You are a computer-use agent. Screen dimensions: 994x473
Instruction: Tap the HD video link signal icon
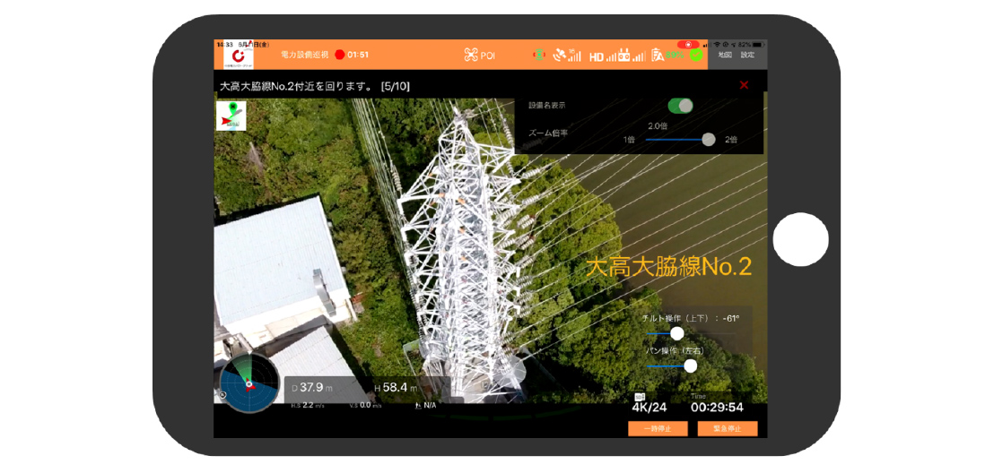(x=602, y=56)
